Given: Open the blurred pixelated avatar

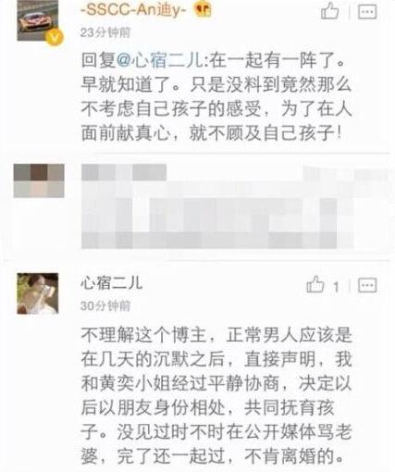Looking at the screenshot, I should pyautogui.click(x=39, y=180).
